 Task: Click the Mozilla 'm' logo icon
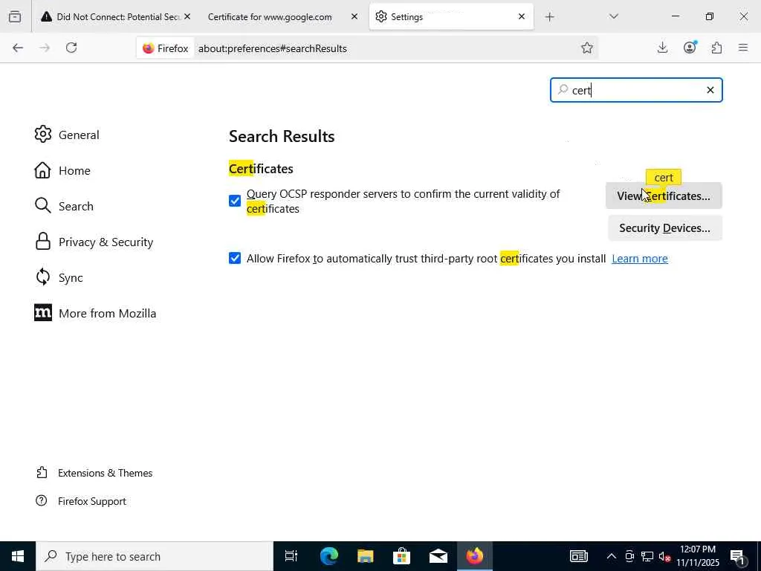(42, 313)
